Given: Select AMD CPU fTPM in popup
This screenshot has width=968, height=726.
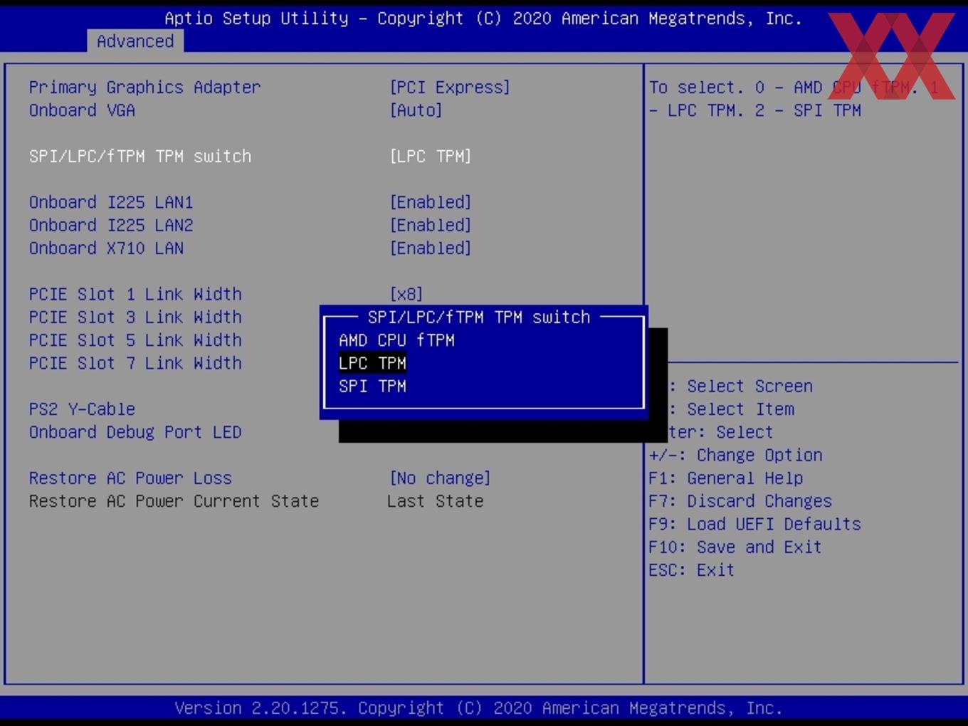Looking at the screenshot, I should pos(396,340).
